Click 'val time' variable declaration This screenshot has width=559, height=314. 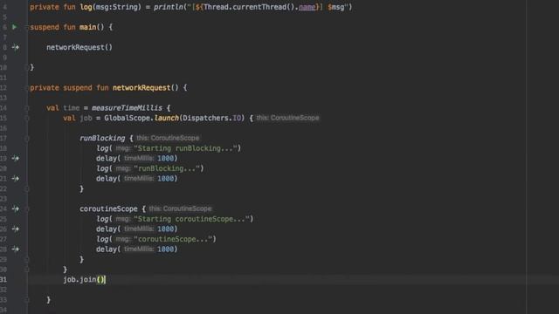63,108
